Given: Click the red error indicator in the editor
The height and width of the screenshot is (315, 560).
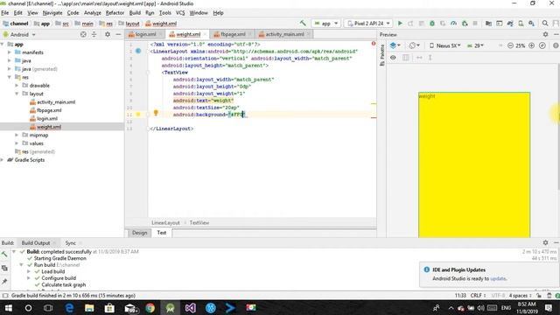Looking at the screenshot, I should pos(374,43).
